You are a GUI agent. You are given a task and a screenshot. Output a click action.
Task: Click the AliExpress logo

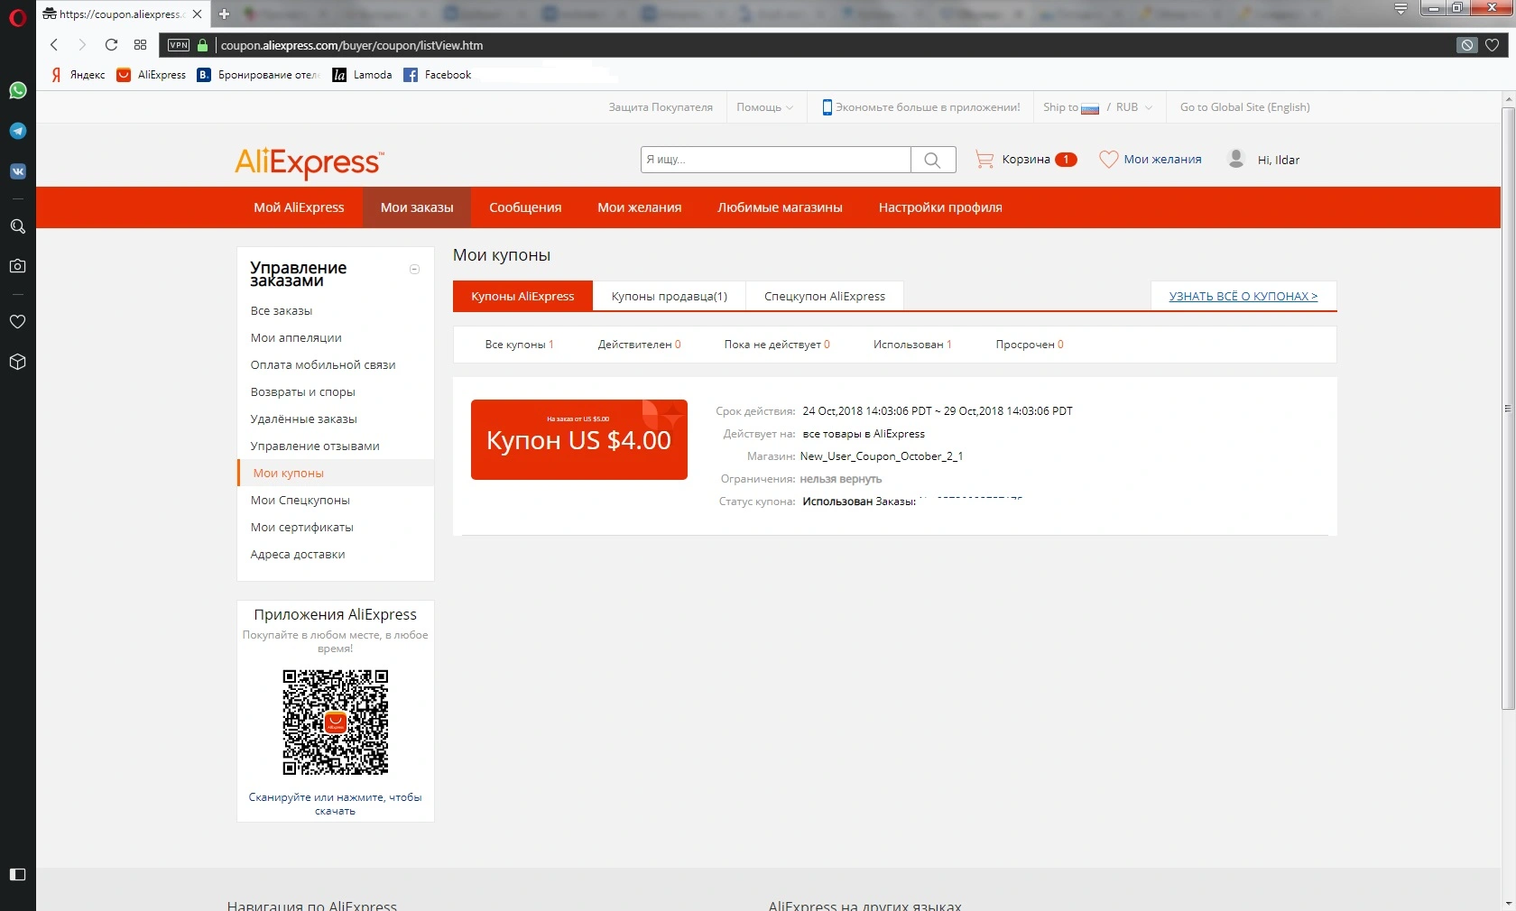[310, 162]
